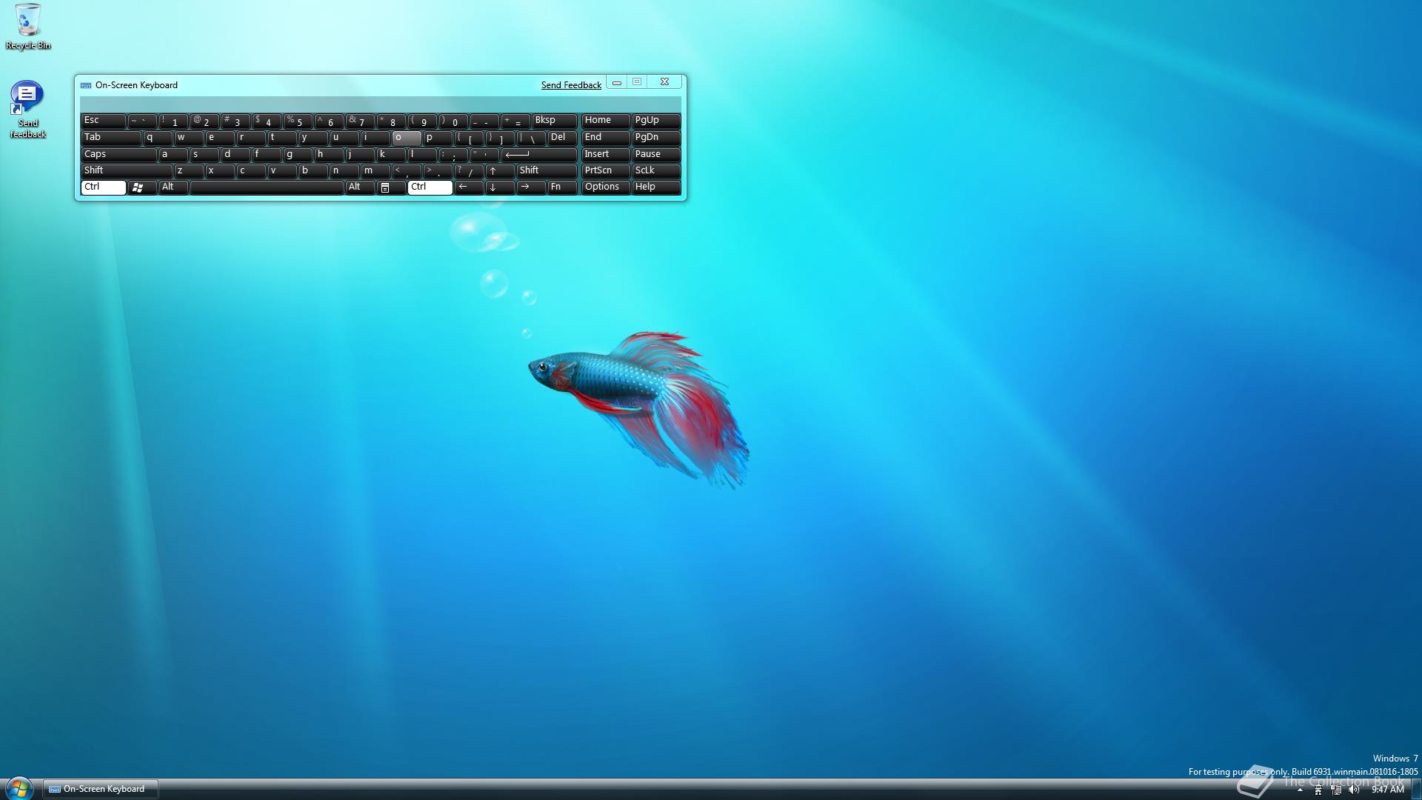Click the m key
The image size is (1422, 800).
[x=375, y=171]
